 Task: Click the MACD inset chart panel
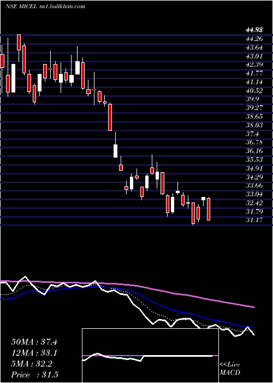click(x=150, y=356)
